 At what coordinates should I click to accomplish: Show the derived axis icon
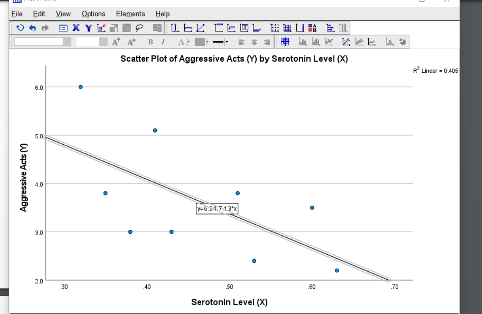click(x=300, y=28)
